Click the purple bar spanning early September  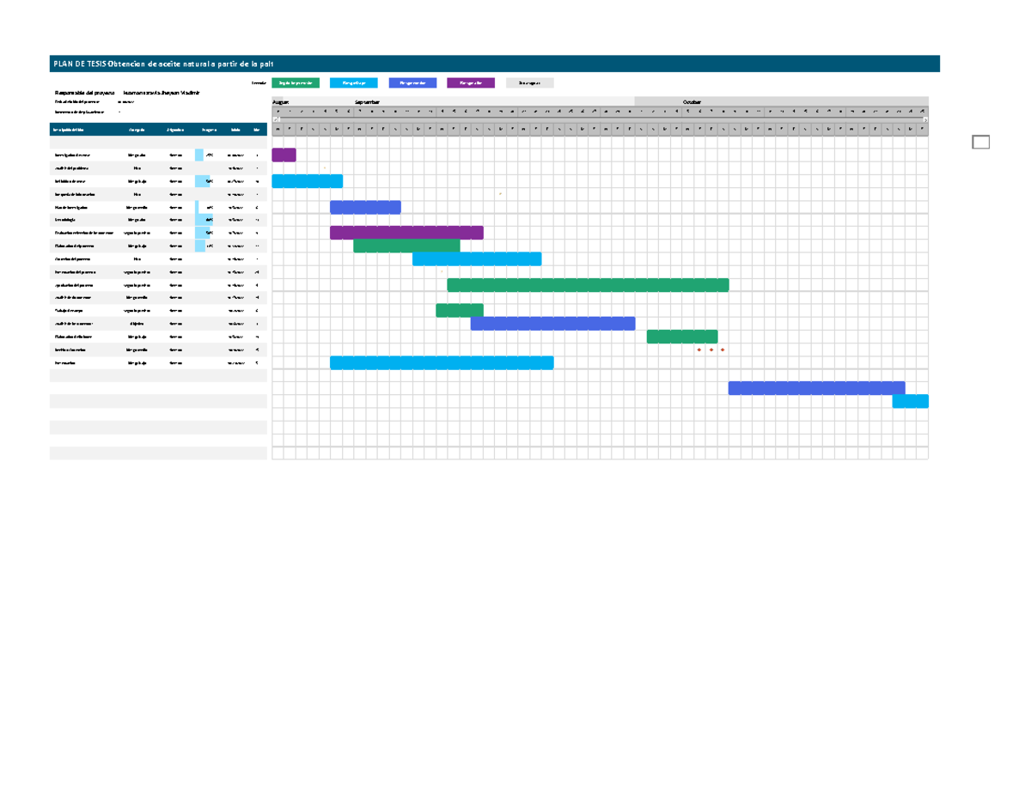click(408, 231)
